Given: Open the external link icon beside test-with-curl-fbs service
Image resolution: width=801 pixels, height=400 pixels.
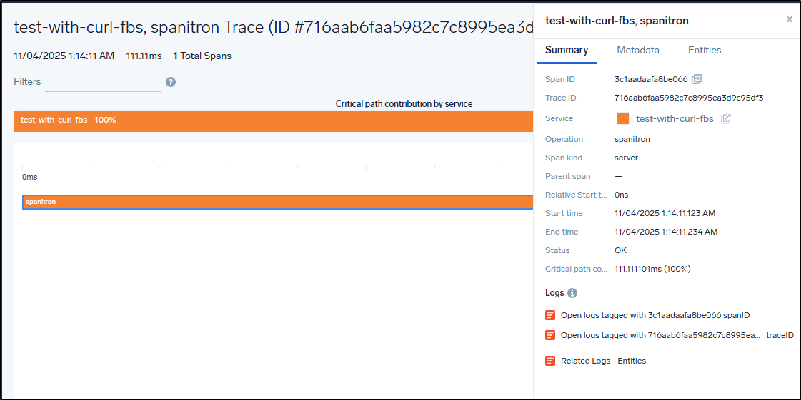Looking at the screenshot, I should [725, 119].
